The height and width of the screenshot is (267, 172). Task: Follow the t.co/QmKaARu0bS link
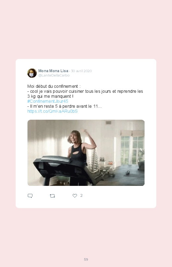coord(52,111)
